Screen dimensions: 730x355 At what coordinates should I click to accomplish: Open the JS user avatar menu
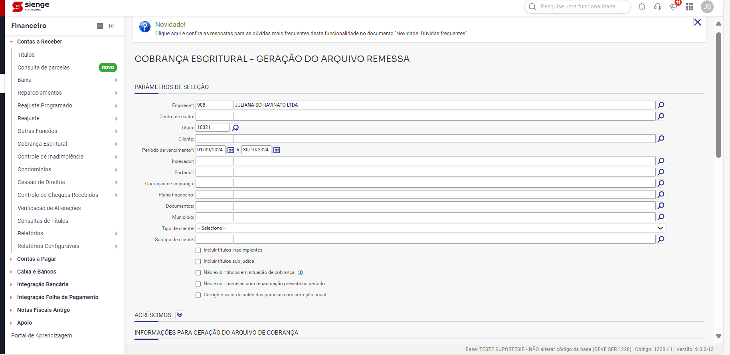click(707, 6)
